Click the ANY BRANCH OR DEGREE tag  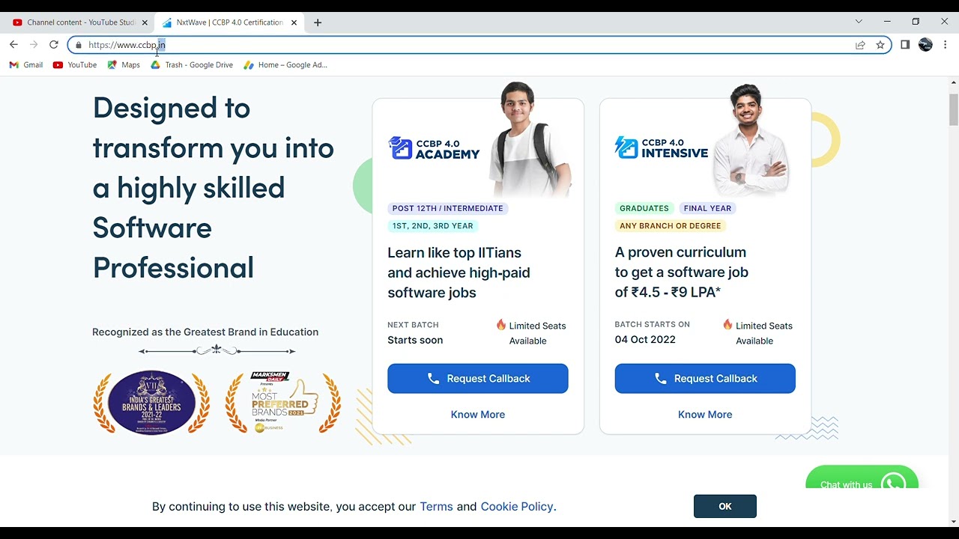pos(671,226)
